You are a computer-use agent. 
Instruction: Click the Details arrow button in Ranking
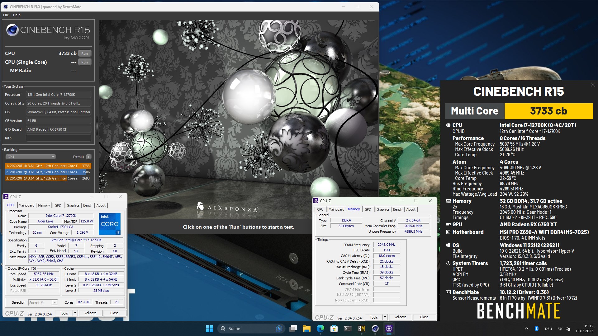89,157
